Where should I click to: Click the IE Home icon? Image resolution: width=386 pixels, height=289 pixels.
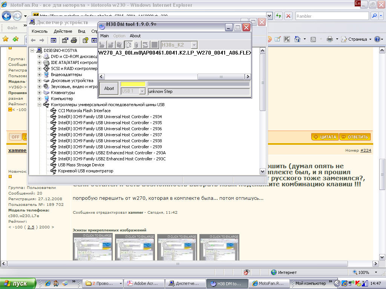point(297,39)
